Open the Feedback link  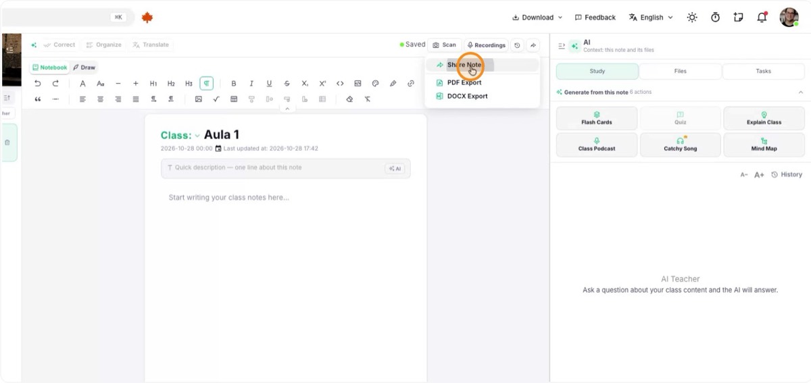point(595,18)
